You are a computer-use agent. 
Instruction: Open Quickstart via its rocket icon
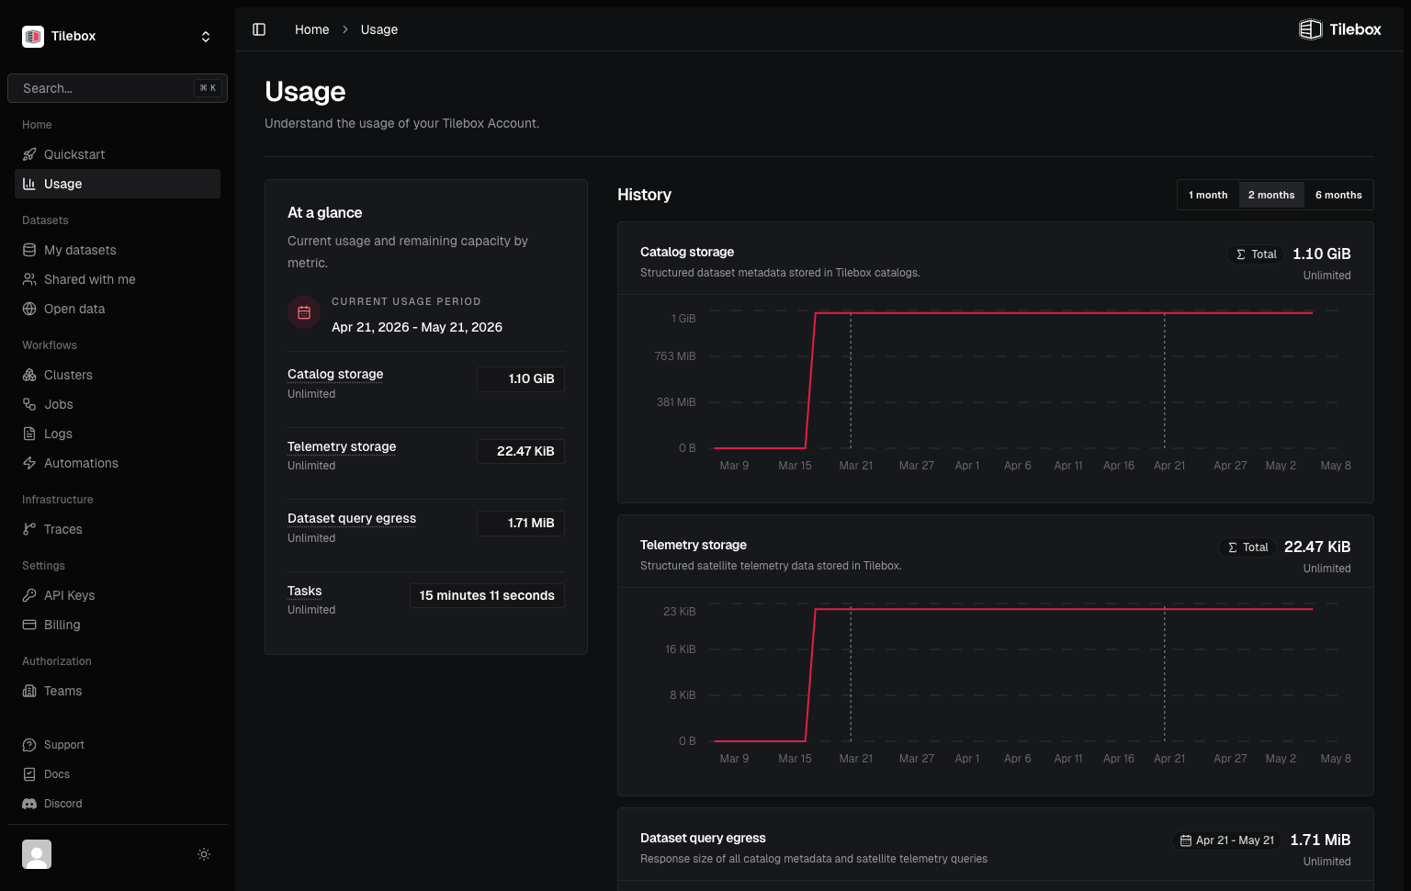tap(29, 154)
